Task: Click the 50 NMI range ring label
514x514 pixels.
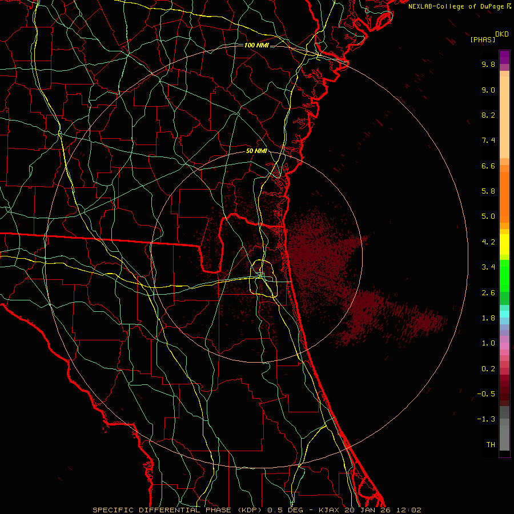Action: click(x=256, y=151)
